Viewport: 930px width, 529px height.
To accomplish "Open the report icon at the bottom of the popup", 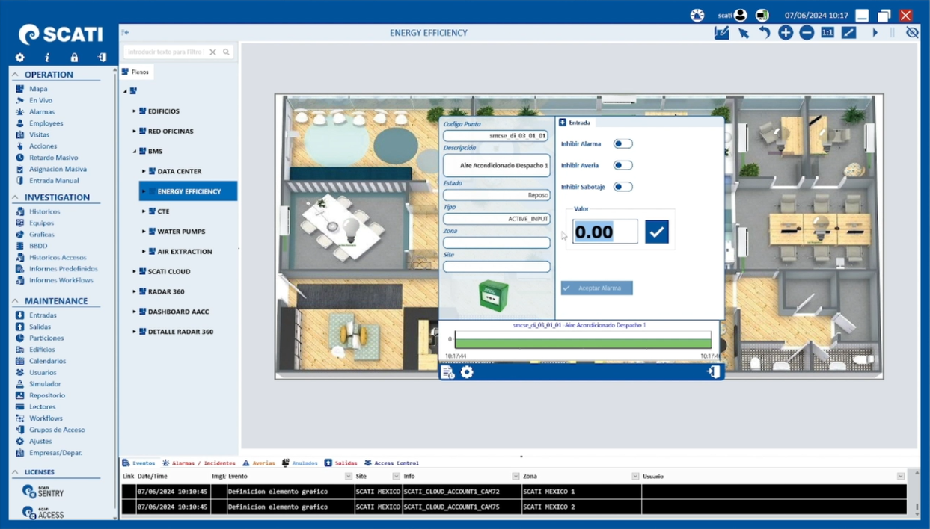I will [x=447, y=372].
